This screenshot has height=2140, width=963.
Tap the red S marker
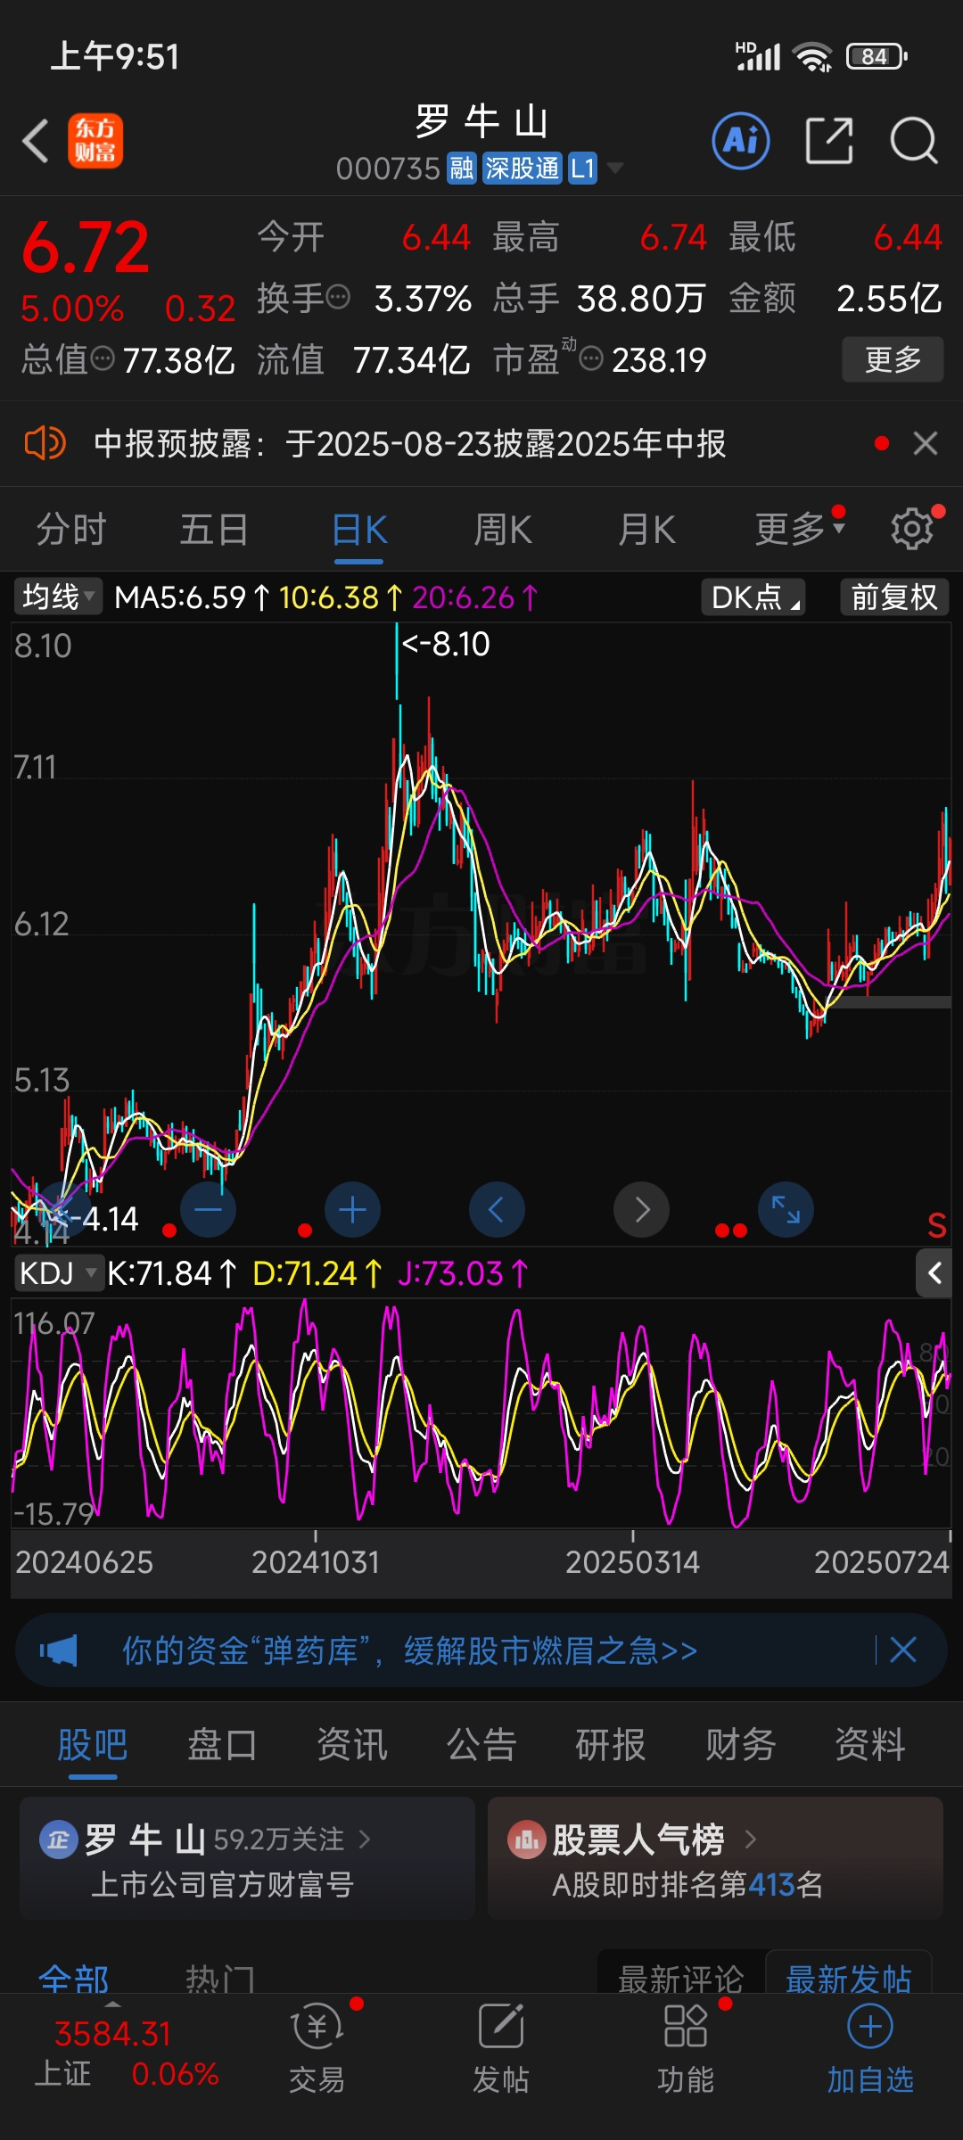tap(936, 1226)
